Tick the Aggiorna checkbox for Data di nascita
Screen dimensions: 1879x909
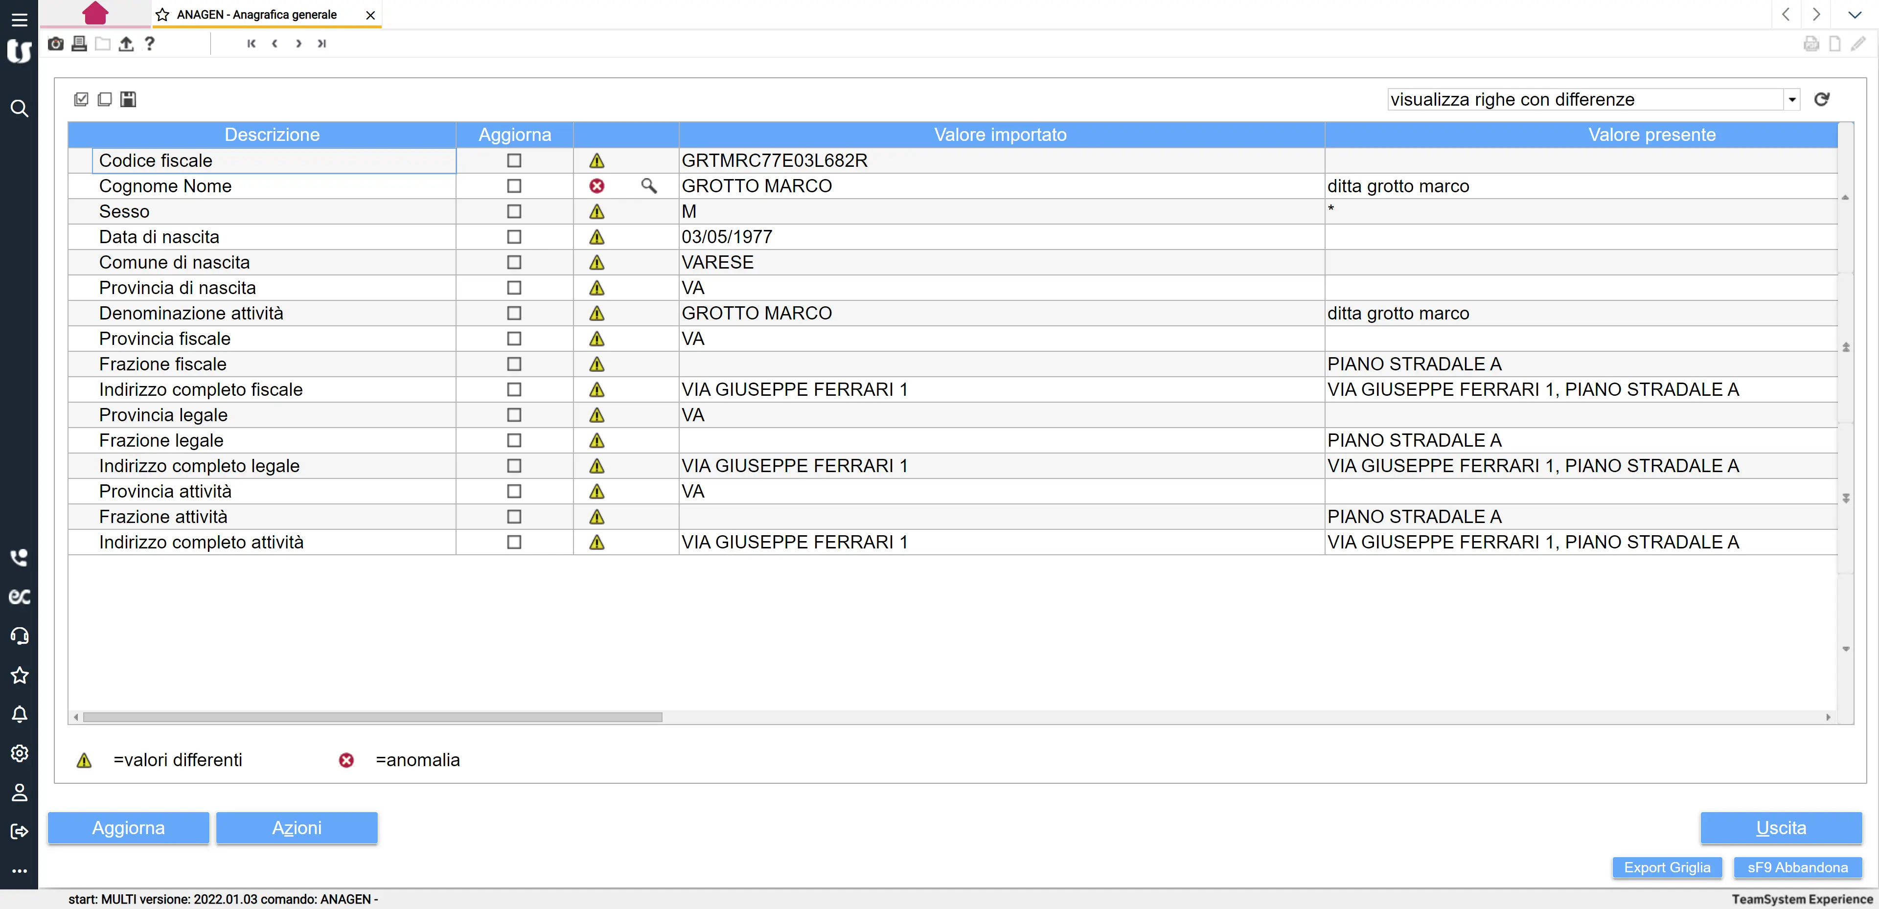pyautogui.click(x=514, y=237)
